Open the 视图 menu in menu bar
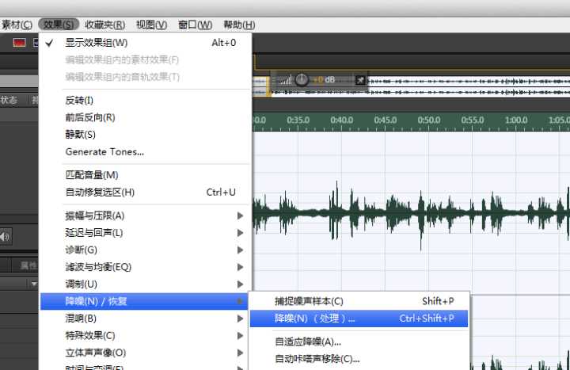 point(151,25)
